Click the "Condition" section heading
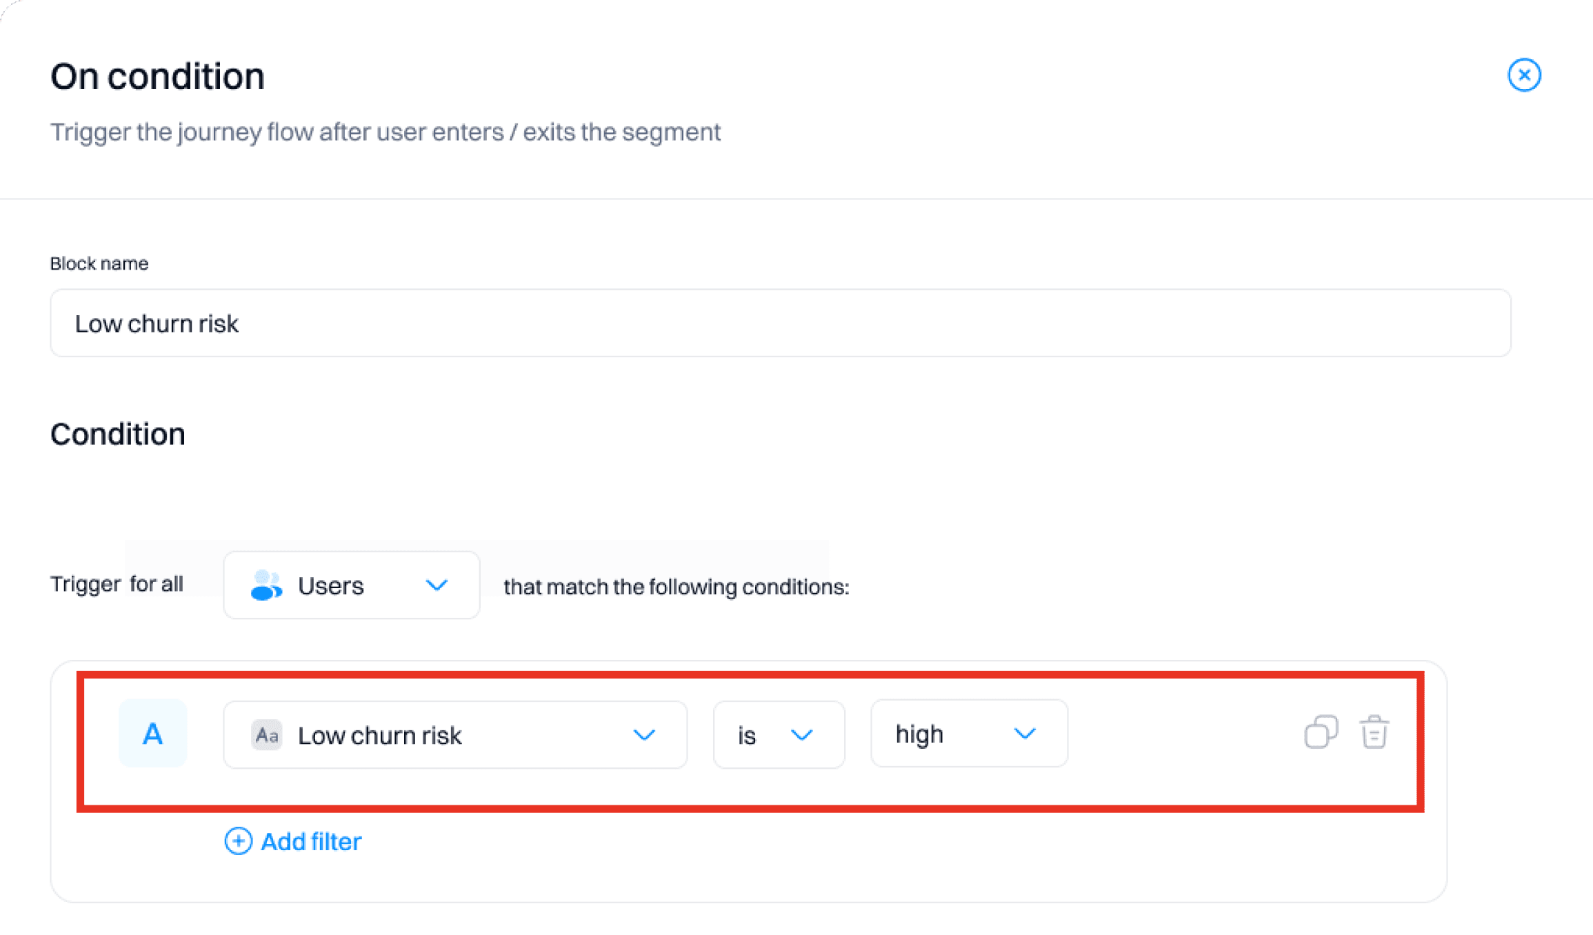The width and height of the screenshot is (1593, 935). click(x=118, y=434)
